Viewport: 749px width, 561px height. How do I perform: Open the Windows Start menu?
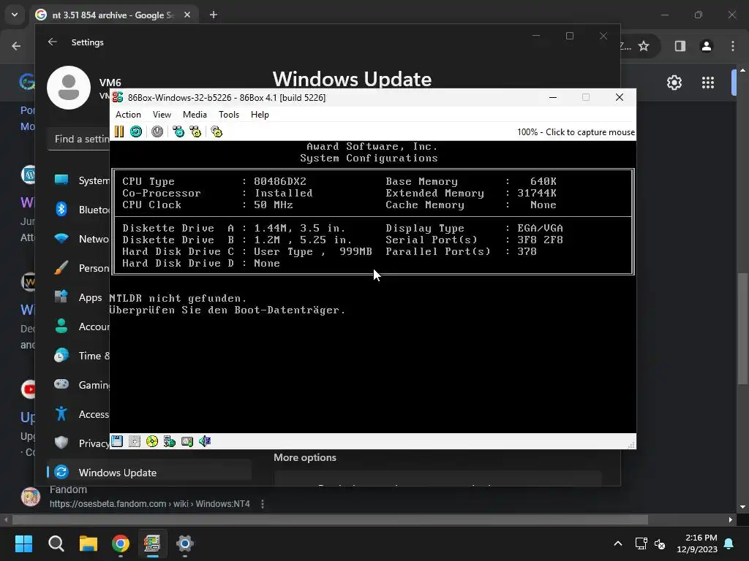point(24,543)
